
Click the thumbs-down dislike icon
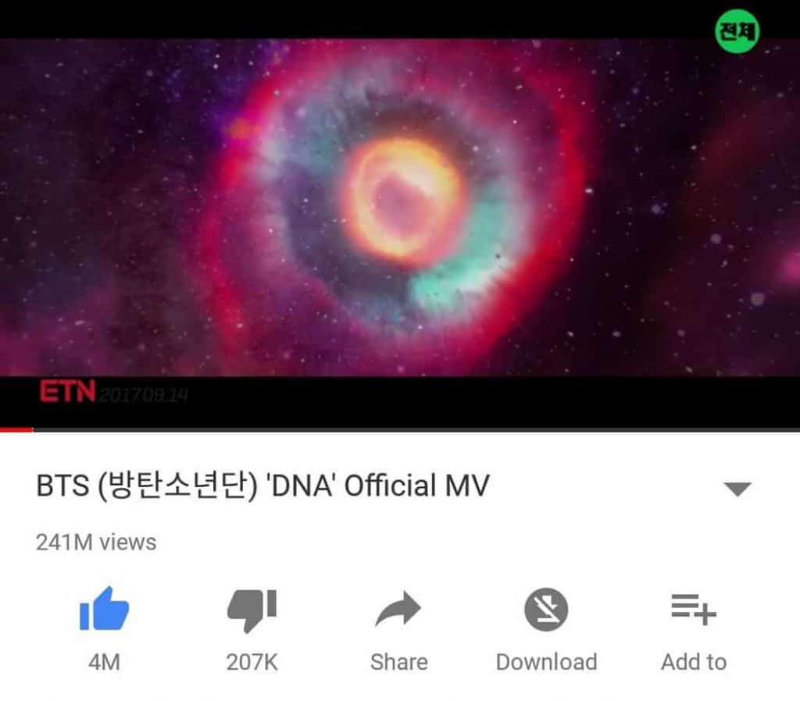[252, 610]
